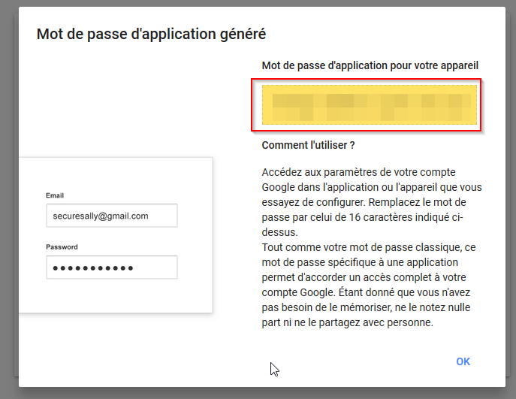
Task: Click the sign-in illustration card's empty top area
Action: 116,174
